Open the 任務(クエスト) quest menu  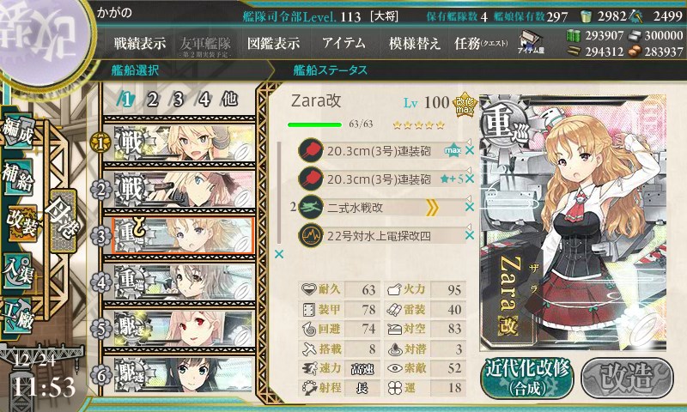(x=481, y=43)
